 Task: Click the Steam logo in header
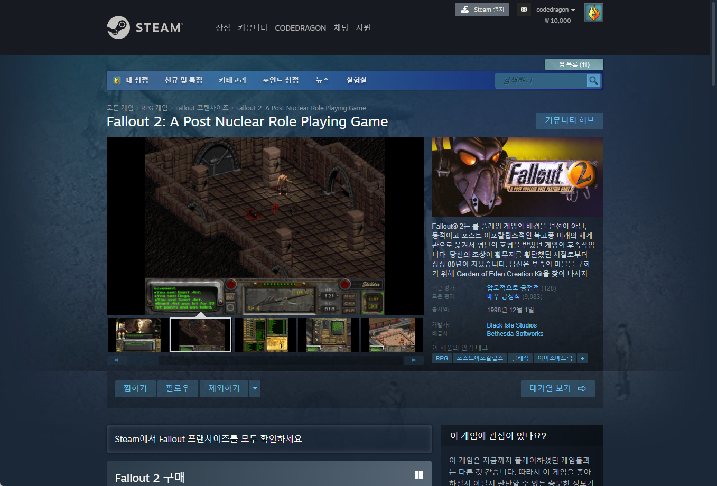click(x=145, y=27)
